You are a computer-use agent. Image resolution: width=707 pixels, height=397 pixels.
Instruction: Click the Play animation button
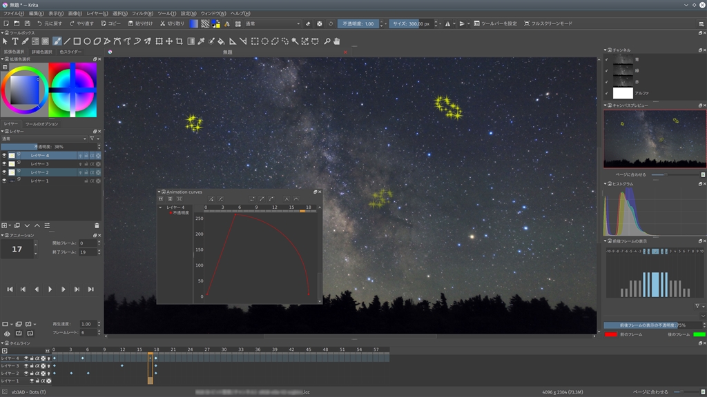coord(50,289)
